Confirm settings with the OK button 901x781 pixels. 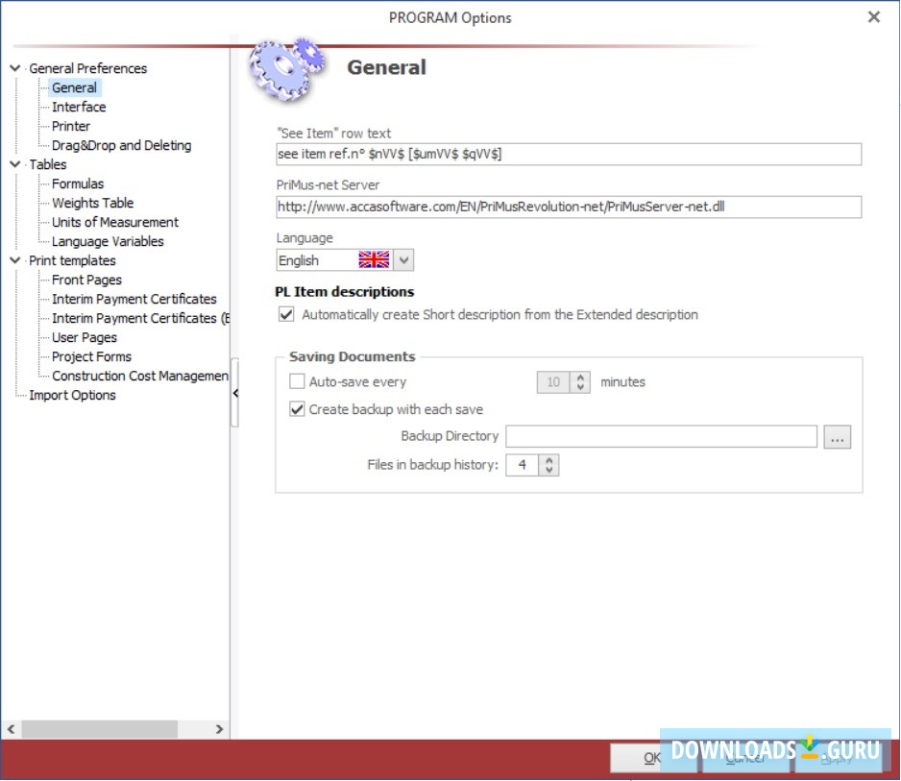651,758
